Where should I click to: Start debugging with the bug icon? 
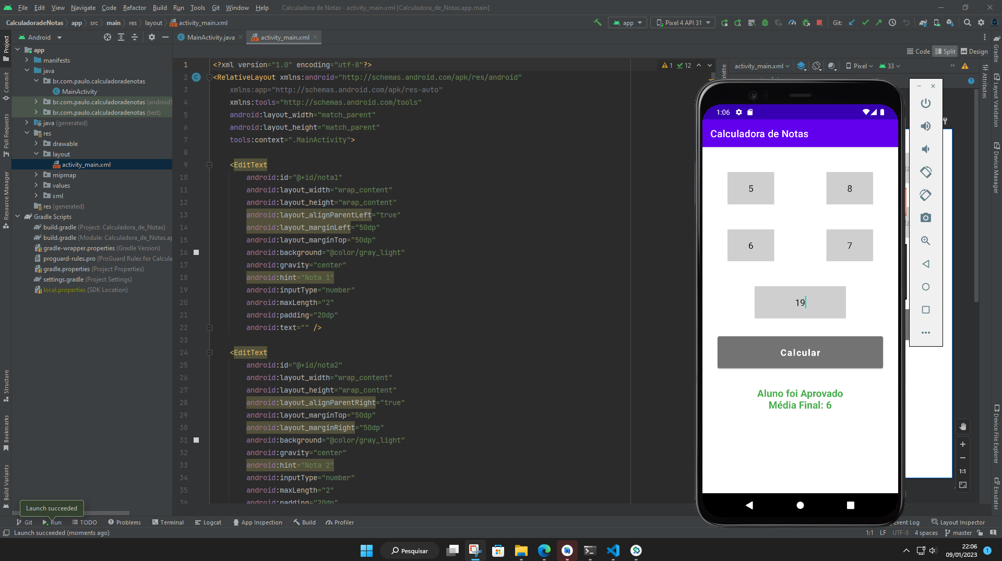pos(765,22)
